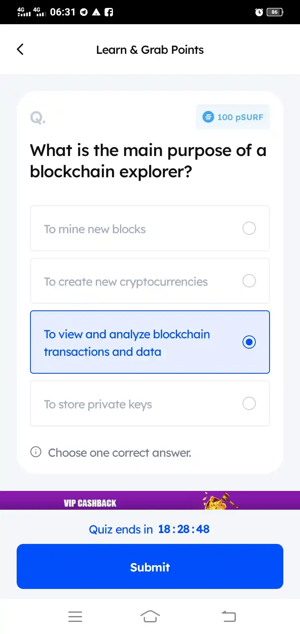
Task: Tap the alarm clock status icon
Action: point(259,12)
